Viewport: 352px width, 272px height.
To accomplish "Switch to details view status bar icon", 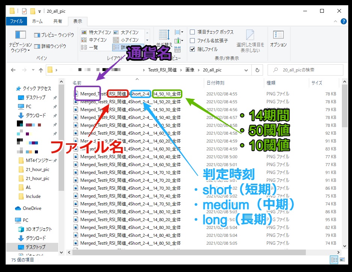I will point(334,260).
